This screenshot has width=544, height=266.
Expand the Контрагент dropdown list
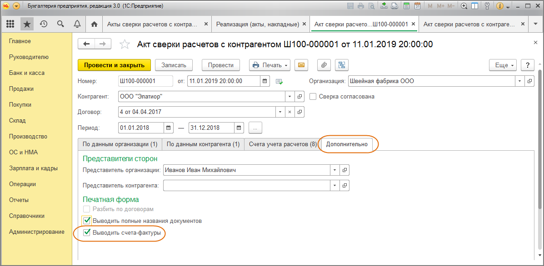pyautogui.click(x=290, y=97)
